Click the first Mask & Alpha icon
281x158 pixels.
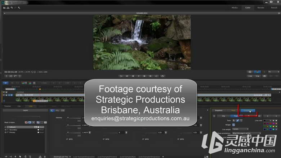[26, 122]
